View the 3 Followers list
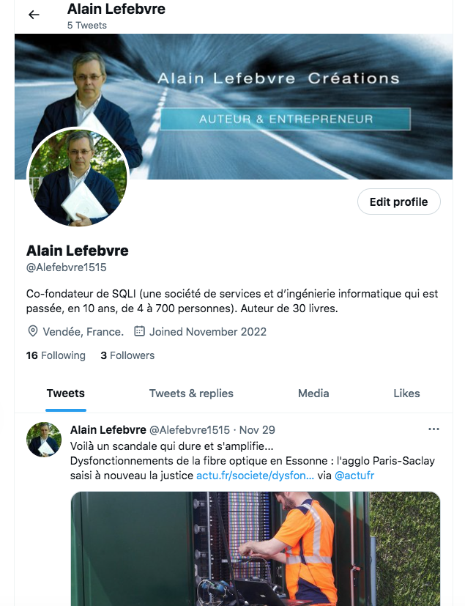Screen dimensions: 465x606 (x=127, y=355)
